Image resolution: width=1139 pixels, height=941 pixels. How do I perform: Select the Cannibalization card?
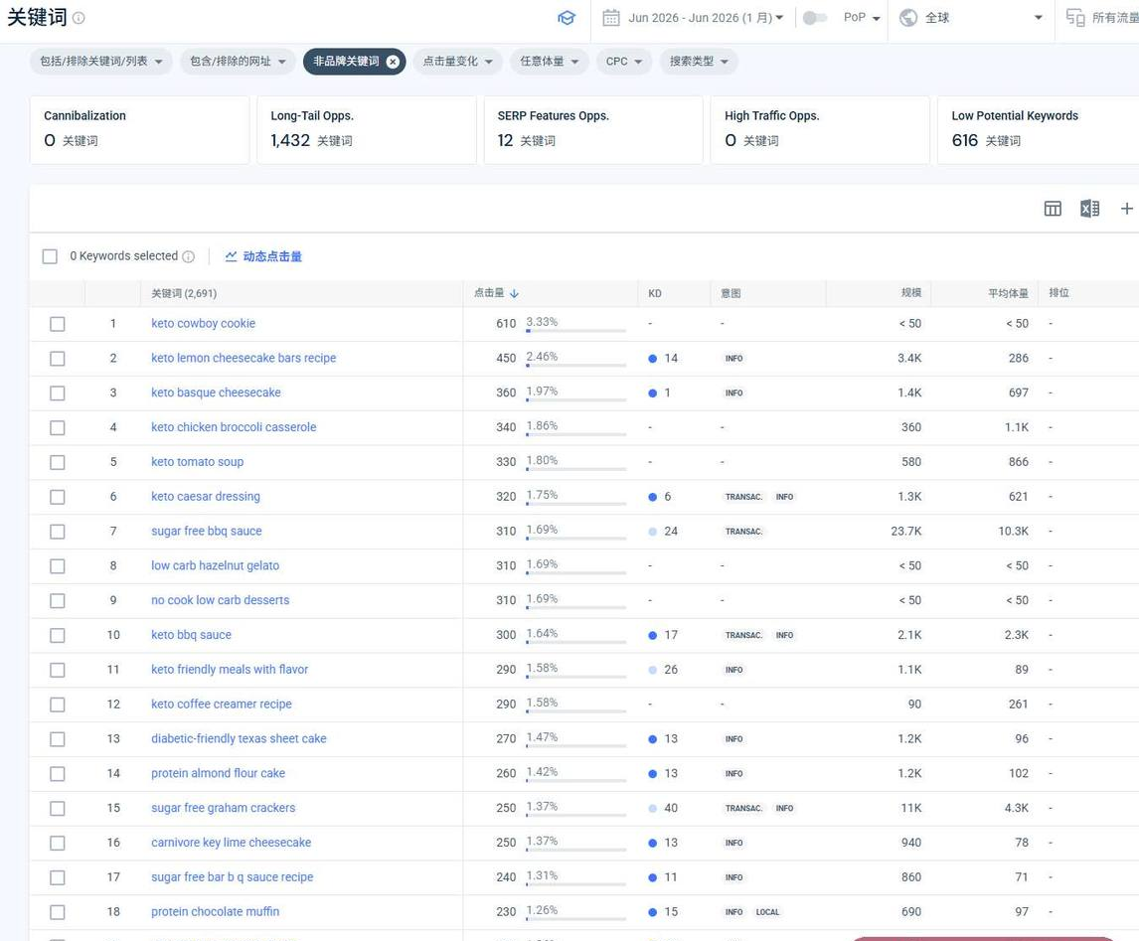tap(139, 130)
